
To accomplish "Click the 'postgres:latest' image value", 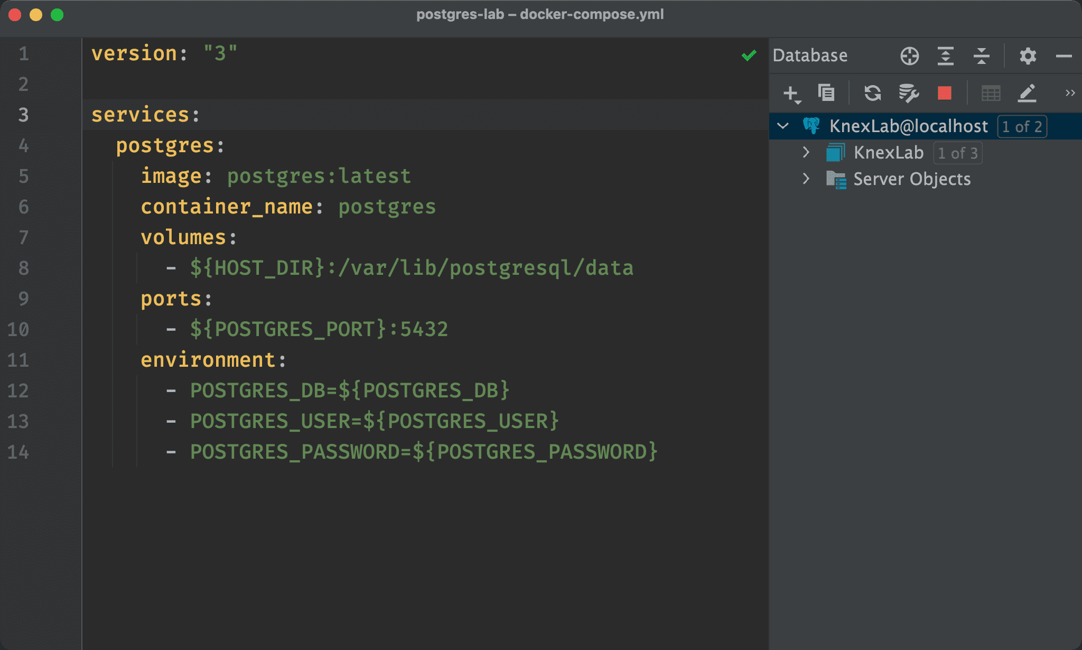I will pos(319,176).
